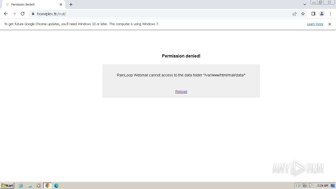Close the Chrome window
Image resolution: width=336 pixels, height=189 pixels.
[329, 2]
